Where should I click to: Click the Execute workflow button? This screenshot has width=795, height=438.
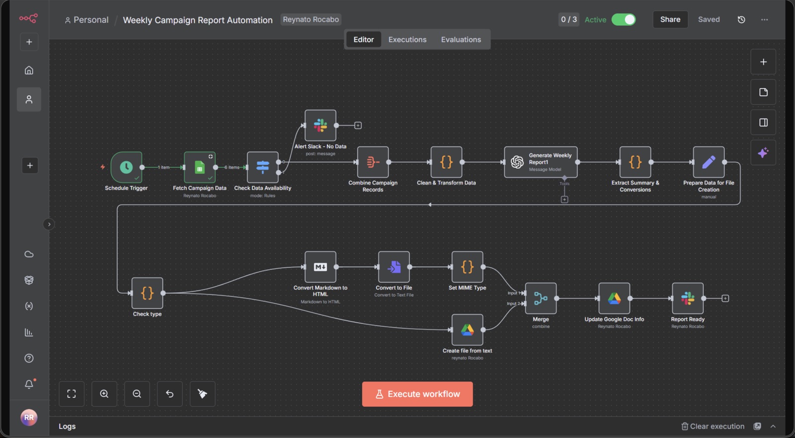coord(417,394)
